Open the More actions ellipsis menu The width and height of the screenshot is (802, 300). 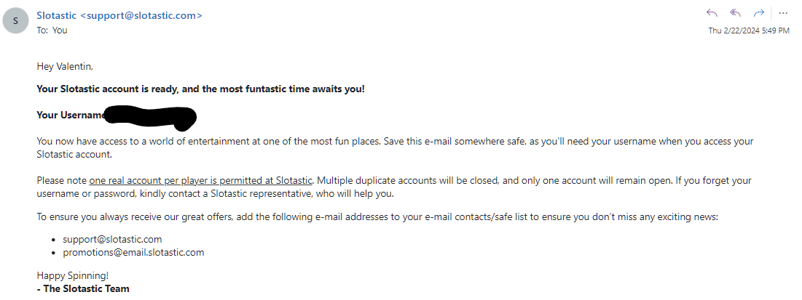click(783, 13)
